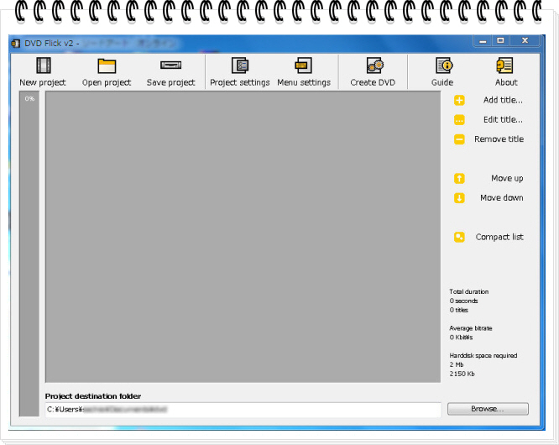Click the Total duration text
The height and width of the screenshot is (445, 559).
coord(469,291)
